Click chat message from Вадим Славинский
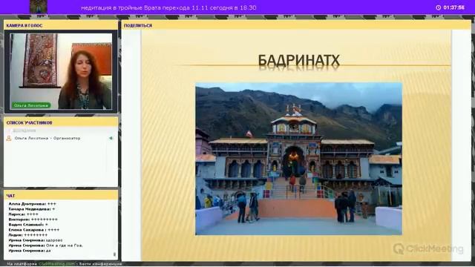Screen dimensions: 475x267 28,225
